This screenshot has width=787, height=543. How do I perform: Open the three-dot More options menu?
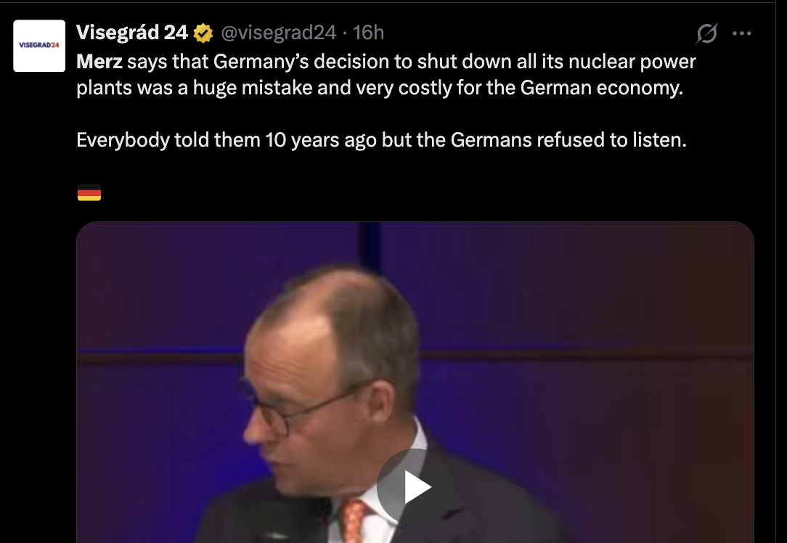coord(741,33)
